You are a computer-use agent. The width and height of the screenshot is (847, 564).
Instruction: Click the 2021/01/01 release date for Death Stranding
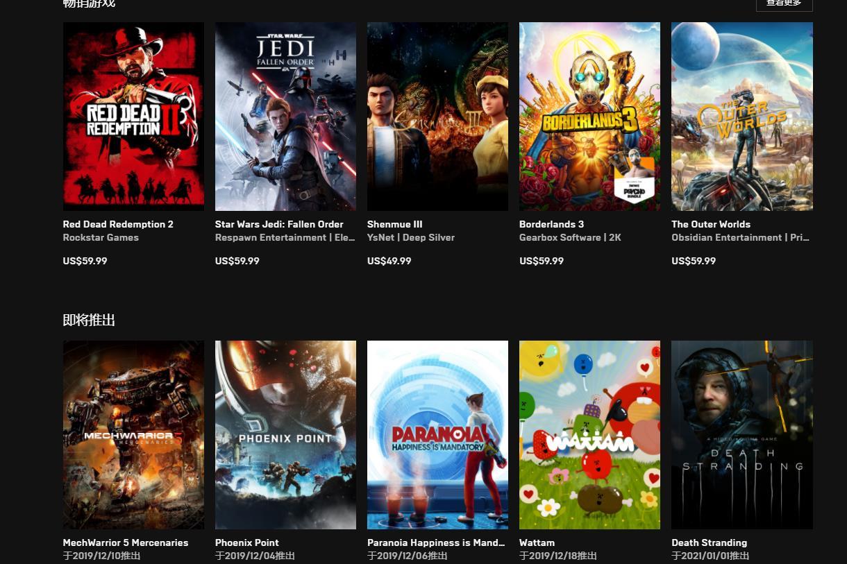pyautogui.click(x=710, y=556)
